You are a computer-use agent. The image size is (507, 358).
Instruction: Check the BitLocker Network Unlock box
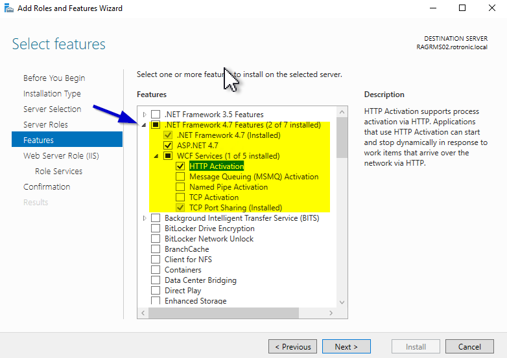pyautogui.click(x=156, y=239)
